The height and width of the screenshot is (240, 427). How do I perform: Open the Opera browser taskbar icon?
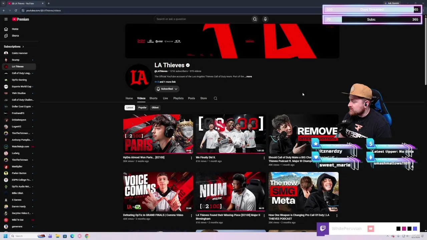click(79, 236)
